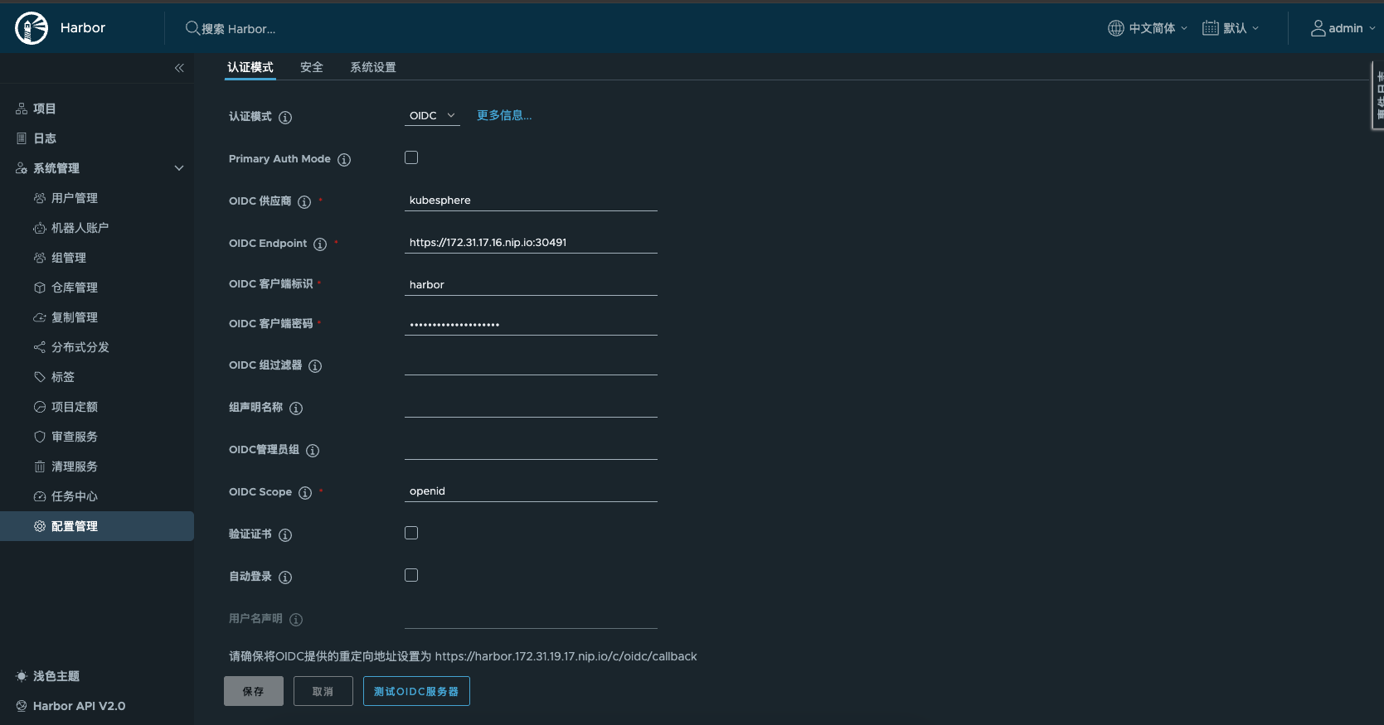This screenshot has width=1384, height=725.
Task: Click OIDC Scope field with openid
Action: coord(531,491)
